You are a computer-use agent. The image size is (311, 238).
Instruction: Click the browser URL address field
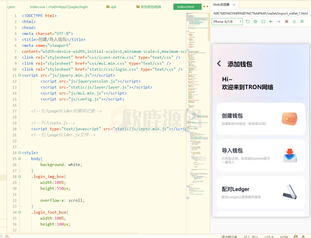click(261, 13)
